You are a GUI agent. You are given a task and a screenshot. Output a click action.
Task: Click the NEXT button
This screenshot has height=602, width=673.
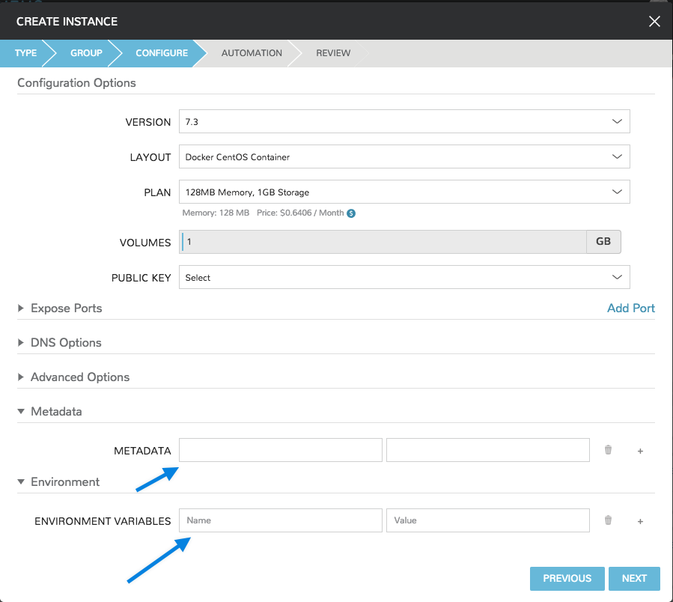coord(634,578)
